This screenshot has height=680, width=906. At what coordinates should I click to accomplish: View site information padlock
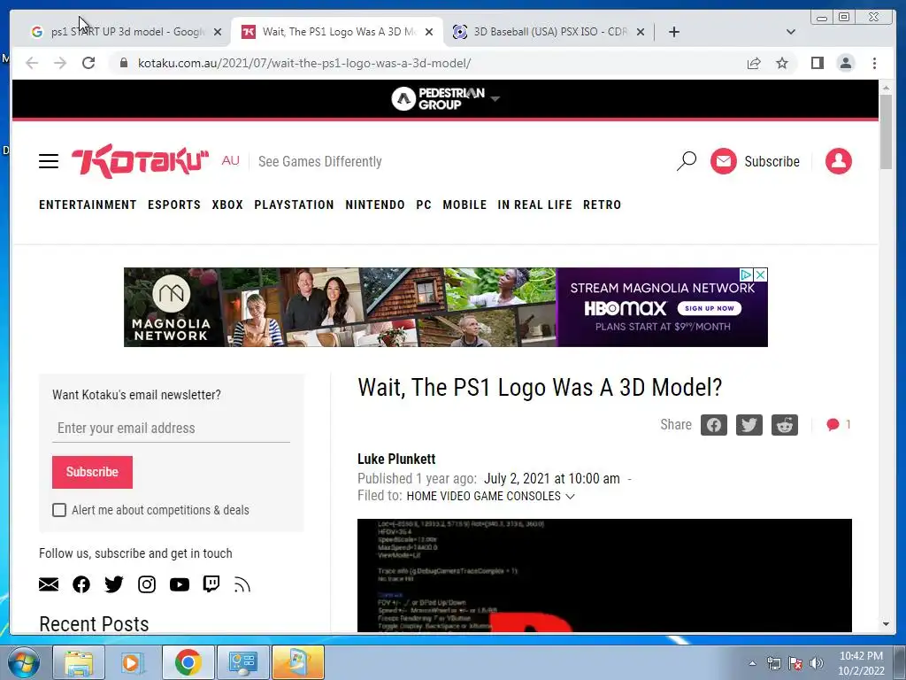click(123, 63)
